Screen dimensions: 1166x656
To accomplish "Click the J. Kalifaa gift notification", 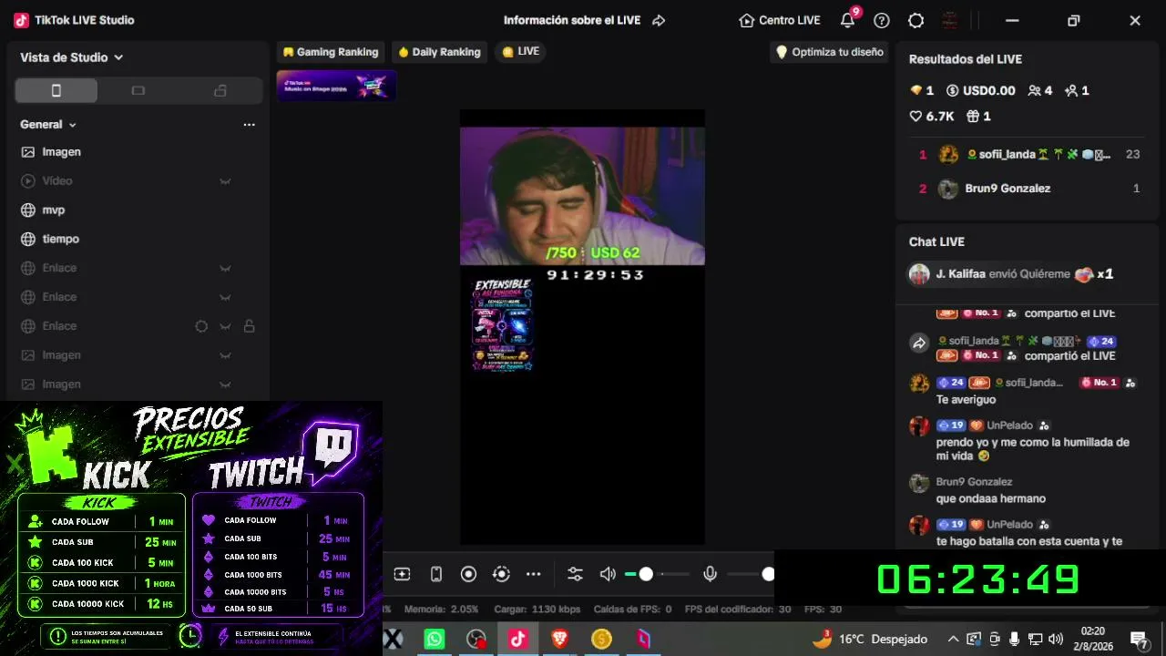I will click(1027, 274).
